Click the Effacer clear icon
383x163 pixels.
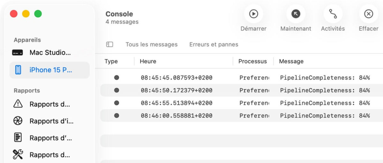tap(369, 14)
